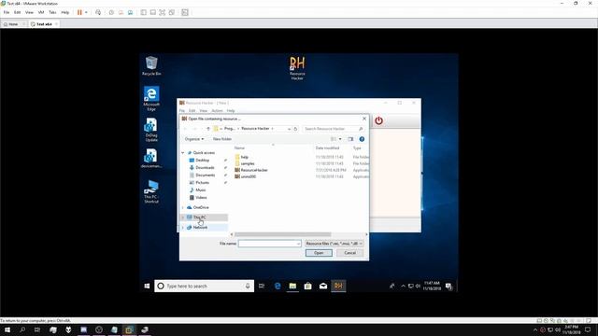Show hidden guest system tray icons
Screen dimensions: 598x336
(x=403, y=287)
